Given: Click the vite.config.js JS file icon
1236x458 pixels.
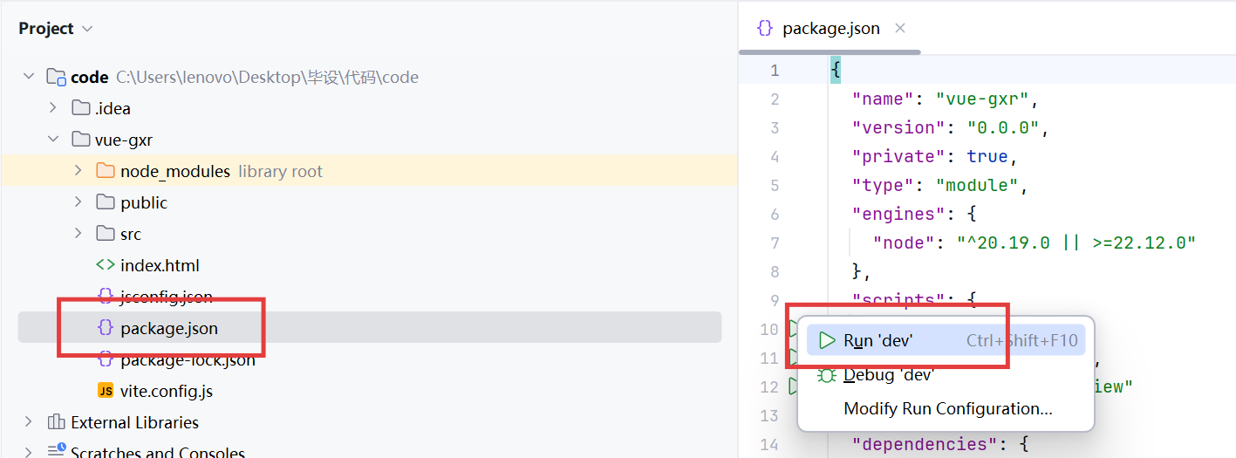Looking at the screenshot, I should (x=106, y=391).
